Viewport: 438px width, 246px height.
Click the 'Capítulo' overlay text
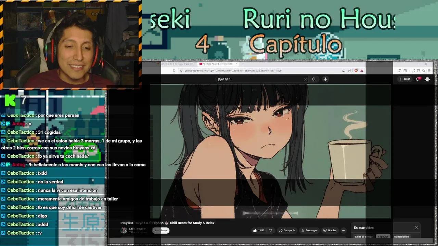(295, 45)
